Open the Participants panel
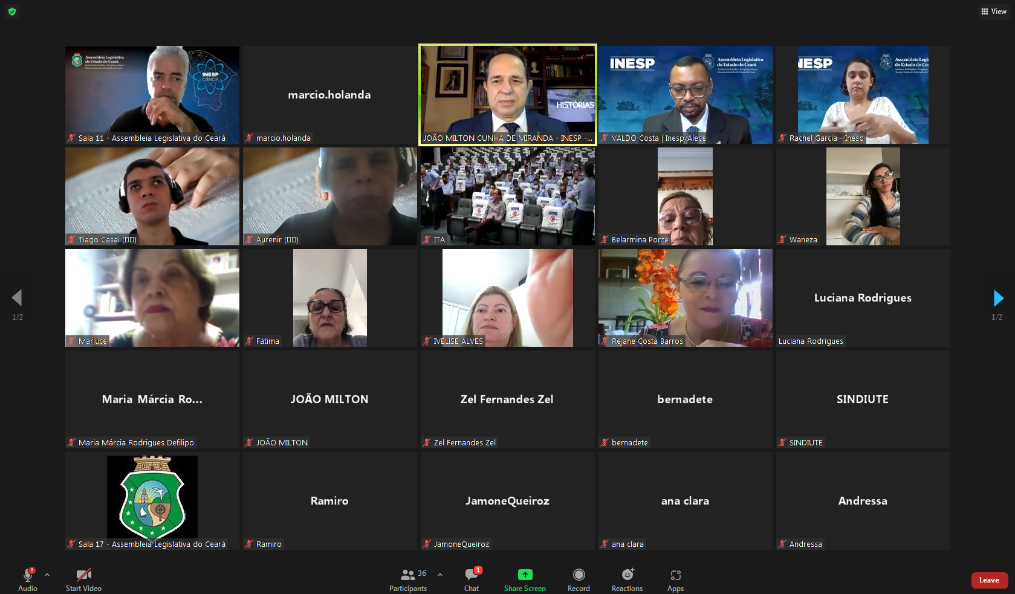1015x594 pixels. pyautogui.click(x=408, y=579)
